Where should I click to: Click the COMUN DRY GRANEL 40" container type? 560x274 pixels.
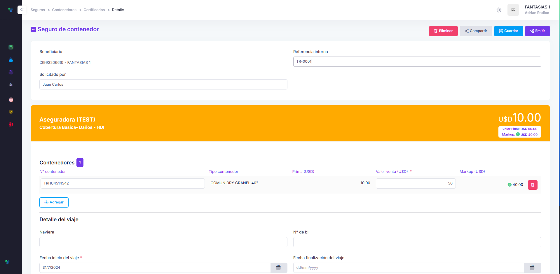[234, 183]
